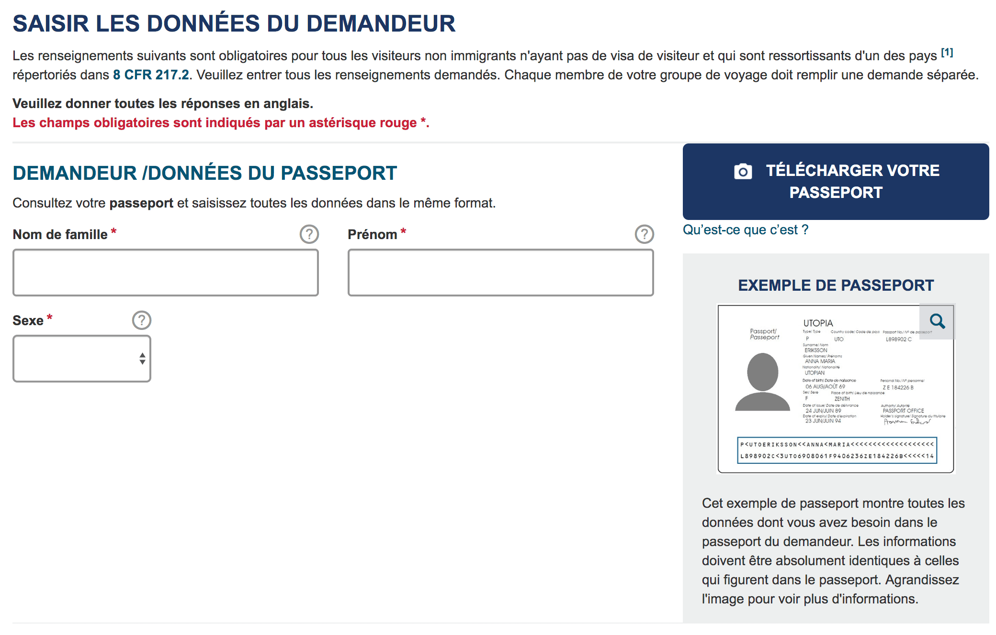Enlarge the passport example with the magnifier icon
Image resolution: width=996 pixels, height=635 pixels.
[937, 321]
